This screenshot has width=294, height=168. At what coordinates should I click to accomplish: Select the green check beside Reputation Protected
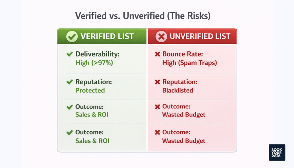70,82
